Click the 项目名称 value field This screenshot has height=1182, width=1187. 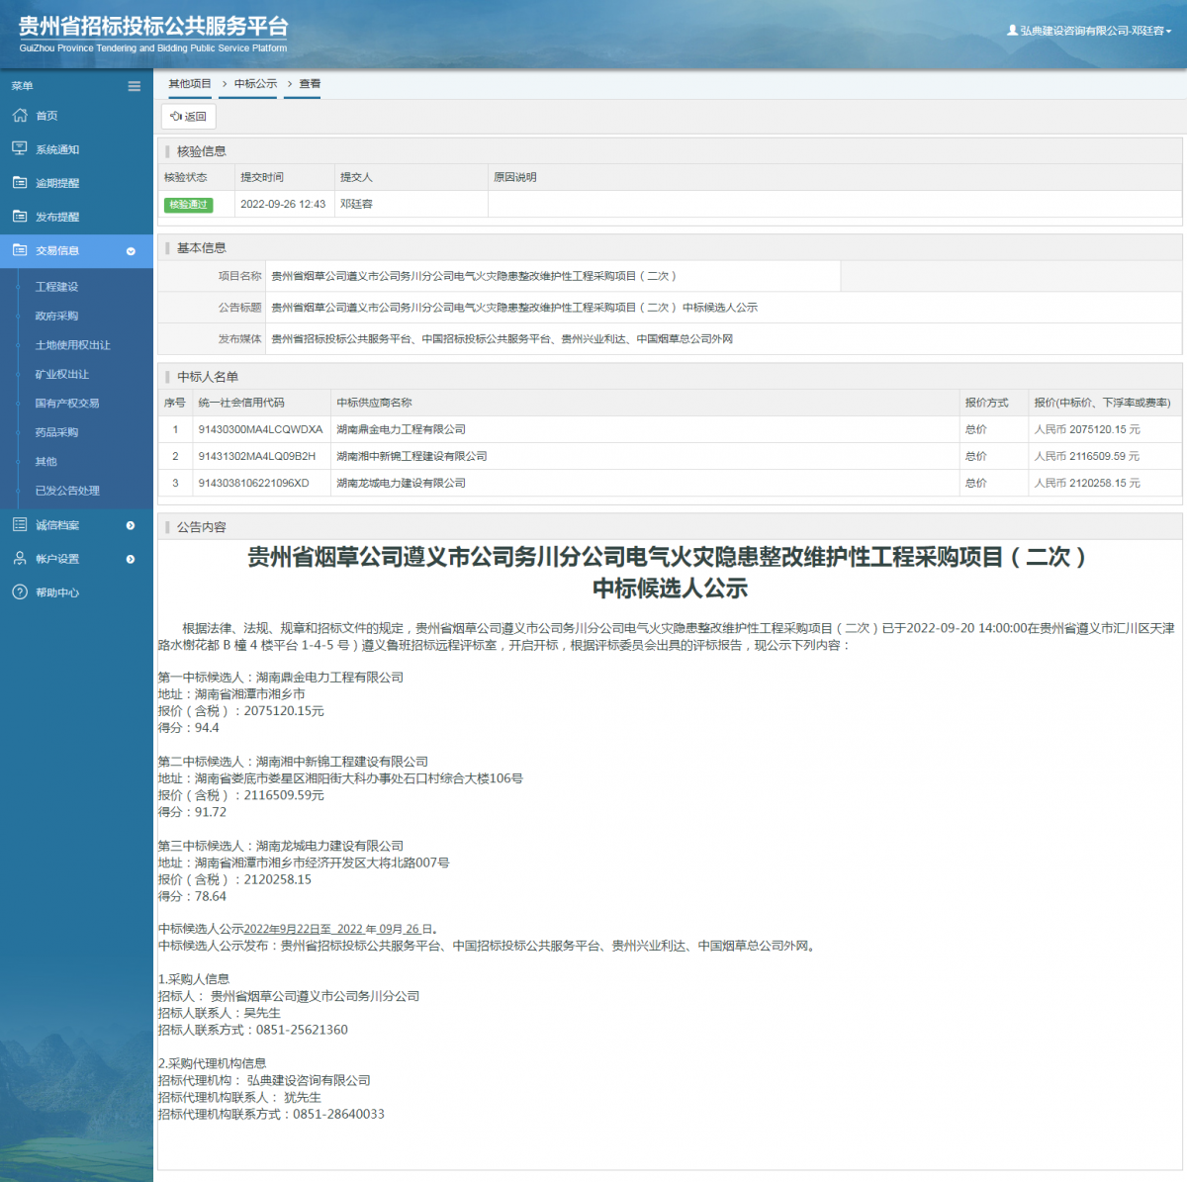(553, 276)
